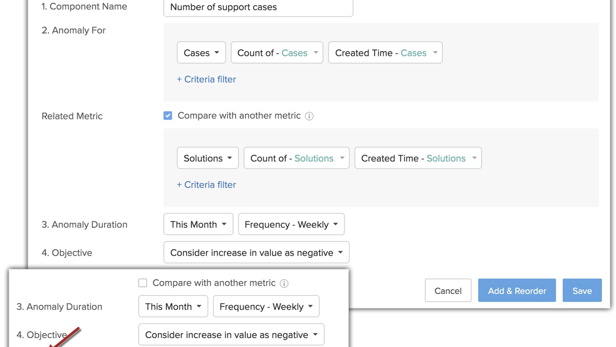Click the Add & Reorder button

[517, 291]
